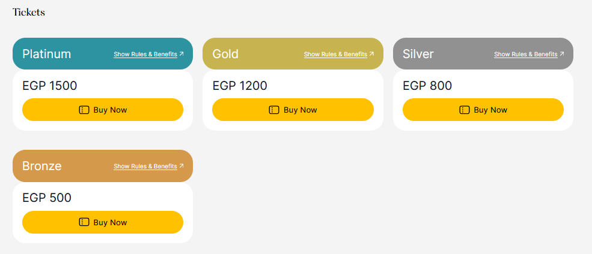Viewport: 592px width, 254px height.
Task: Click ticket icon in Bronze Buy Now button
Action: [84, 222]
